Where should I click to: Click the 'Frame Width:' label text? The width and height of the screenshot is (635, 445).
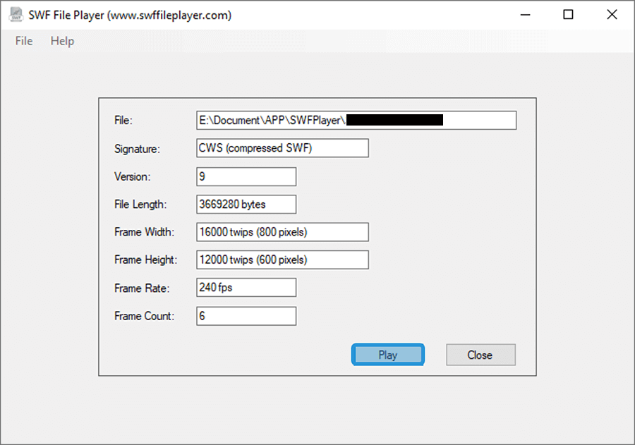144,232
